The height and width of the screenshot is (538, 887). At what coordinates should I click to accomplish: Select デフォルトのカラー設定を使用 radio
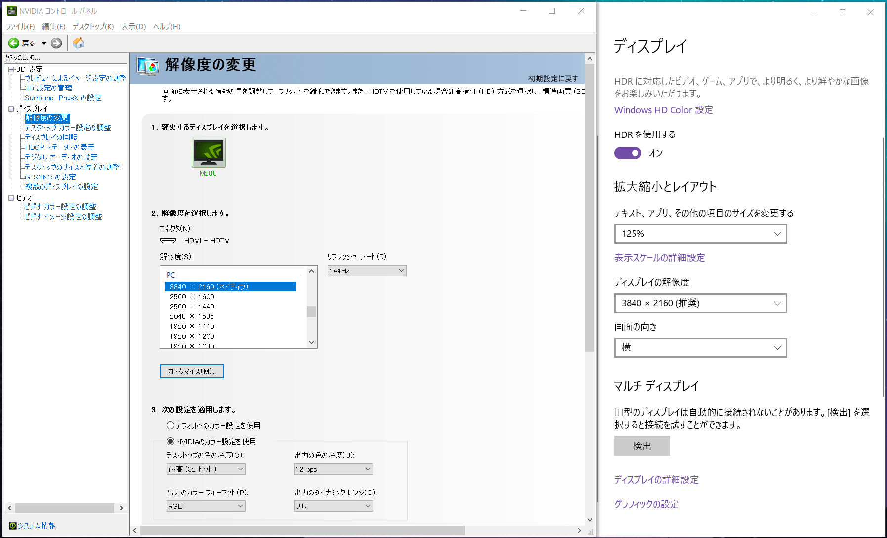pyautogui.click(x=170, y=425)
